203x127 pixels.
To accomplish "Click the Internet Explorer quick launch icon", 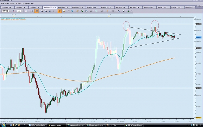I will tap(16, 125).
